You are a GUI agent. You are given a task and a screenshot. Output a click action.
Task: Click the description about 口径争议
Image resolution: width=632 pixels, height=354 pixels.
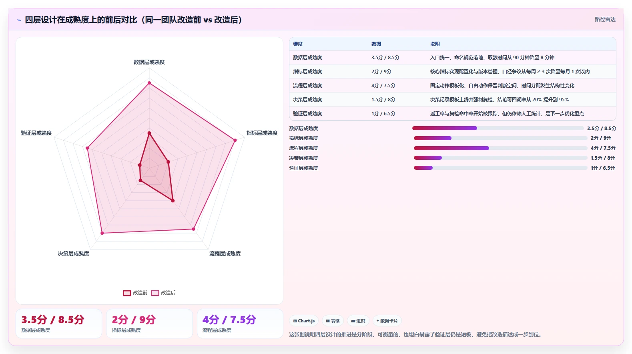(510, 72)
